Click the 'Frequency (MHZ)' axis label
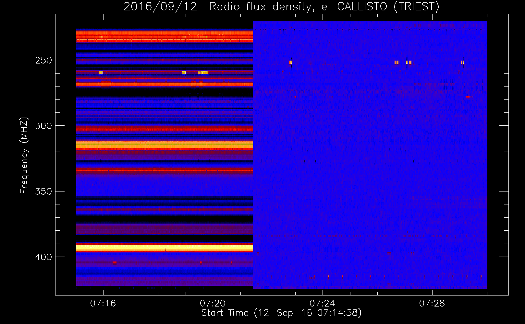 coord(24,155)
